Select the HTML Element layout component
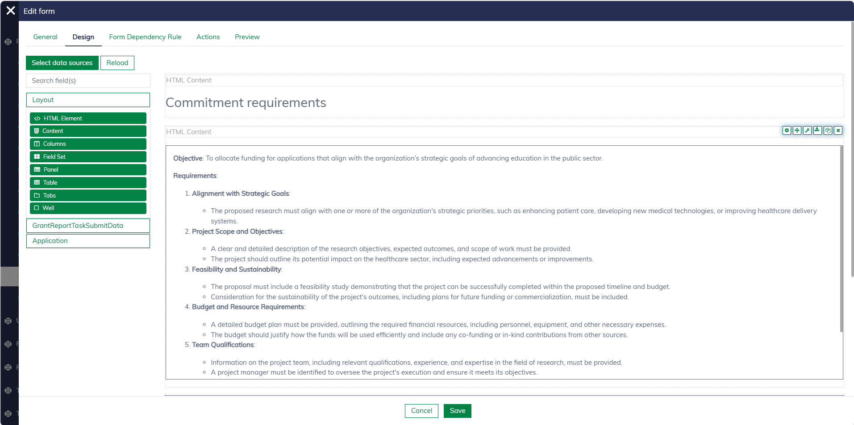Screen dimensions: 854x425 [88, 118]
